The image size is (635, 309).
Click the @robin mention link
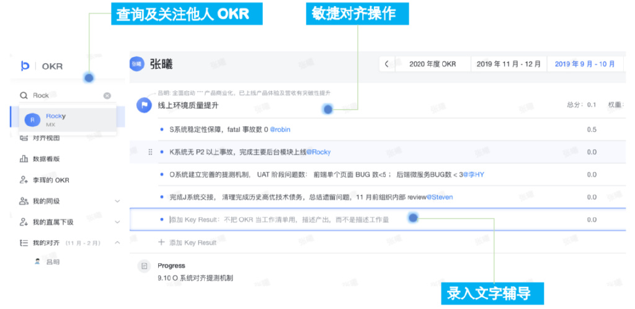280,129
